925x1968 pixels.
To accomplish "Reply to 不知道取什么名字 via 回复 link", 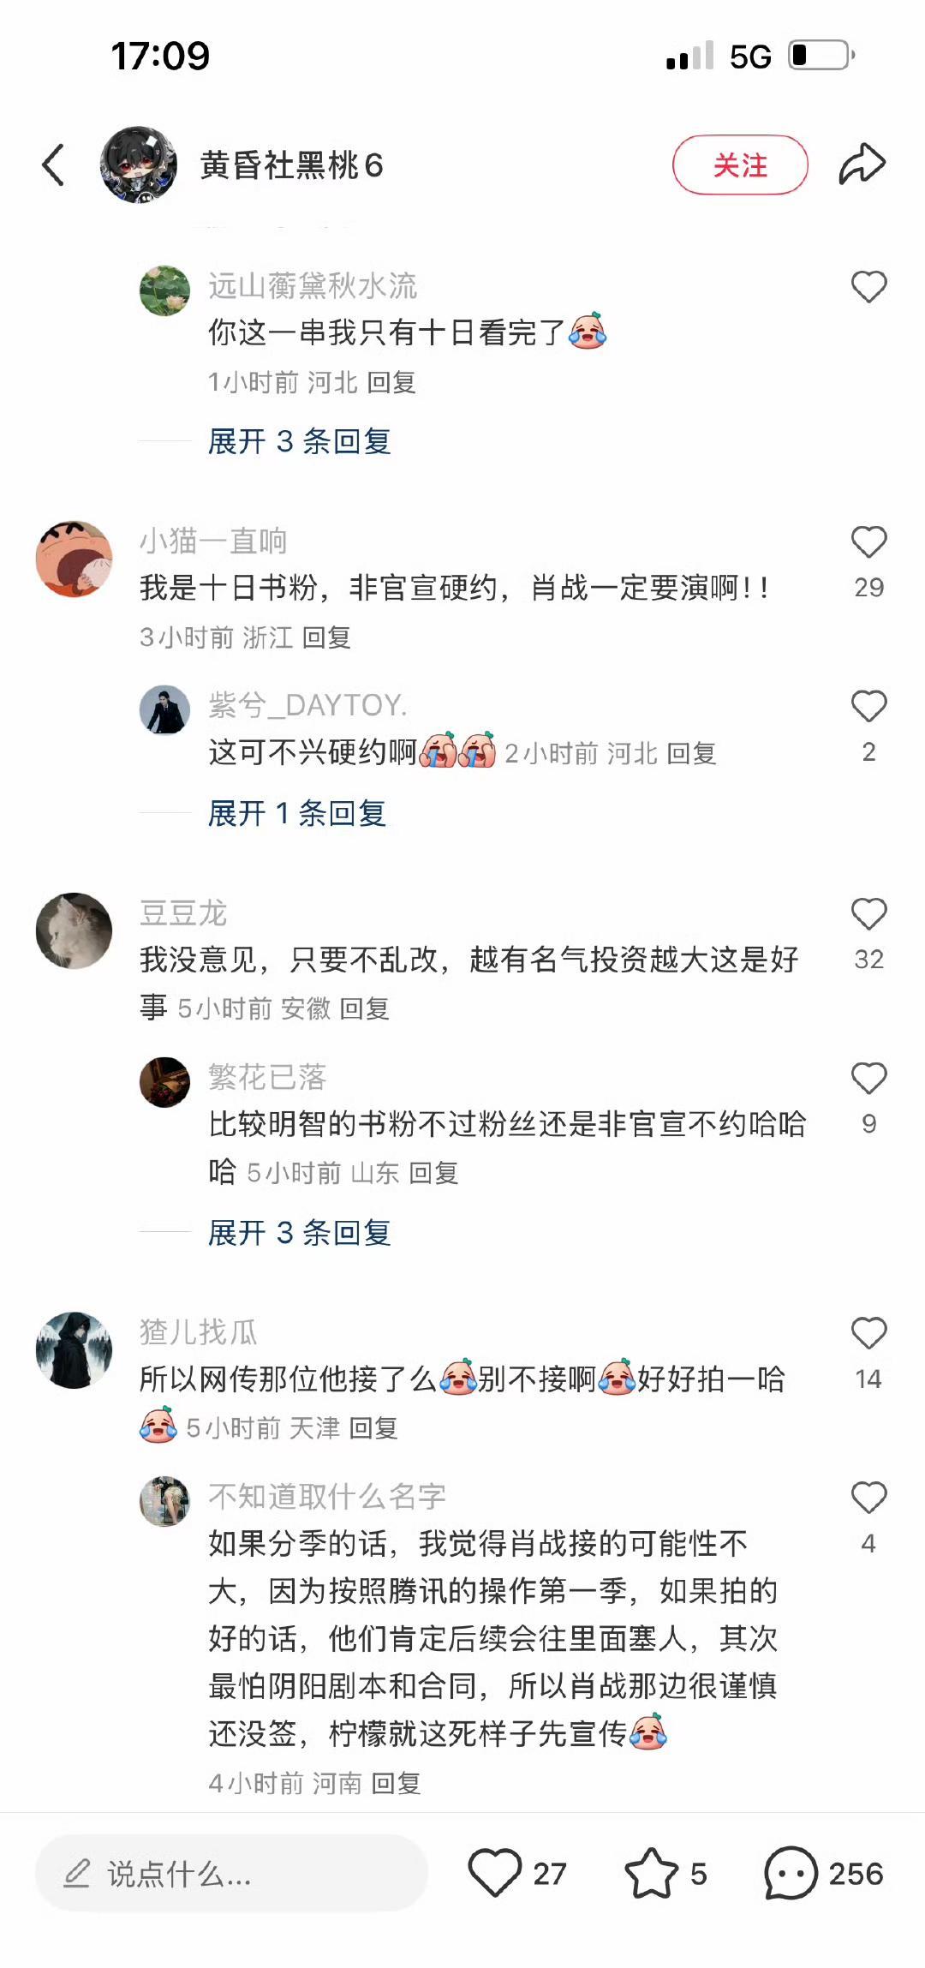I will (x=396, y=1784).
